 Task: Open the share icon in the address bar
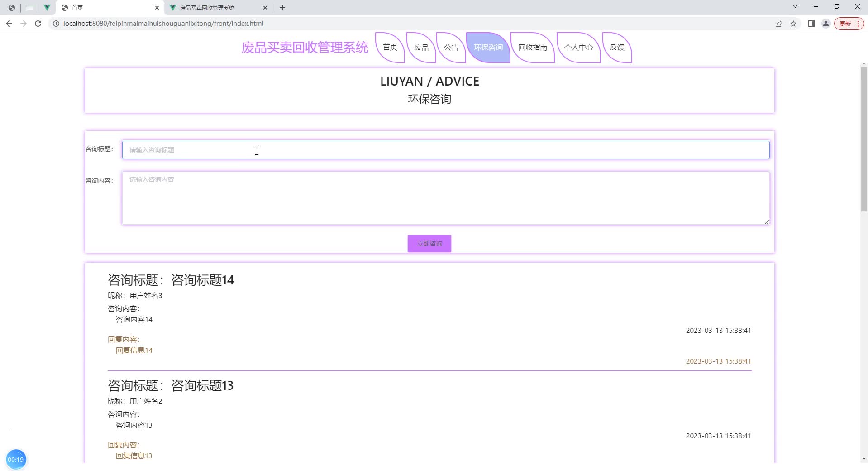tap(779, 23)
